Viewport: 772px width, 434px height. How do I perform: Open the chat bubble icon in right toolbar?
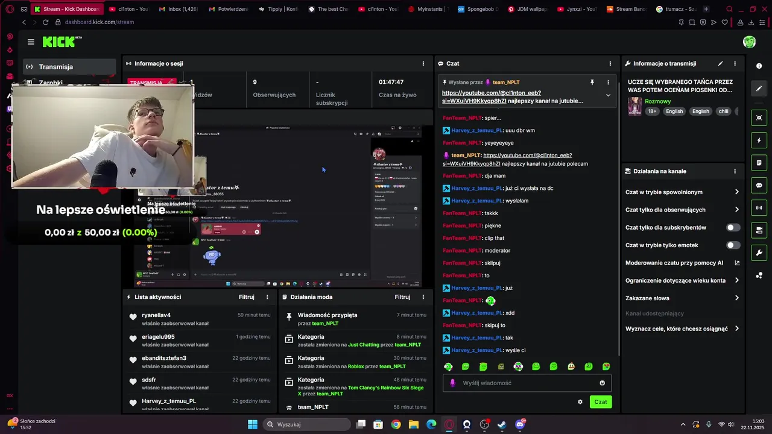coord(759,185)
